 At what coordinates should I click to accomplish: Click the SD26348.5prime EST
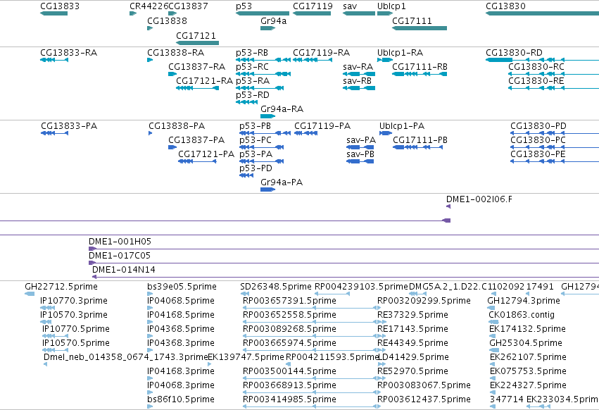[x=245, y=294]
